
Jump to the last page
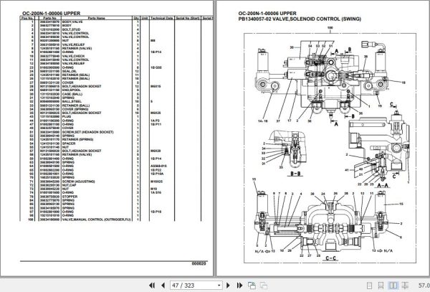point(239,286)
